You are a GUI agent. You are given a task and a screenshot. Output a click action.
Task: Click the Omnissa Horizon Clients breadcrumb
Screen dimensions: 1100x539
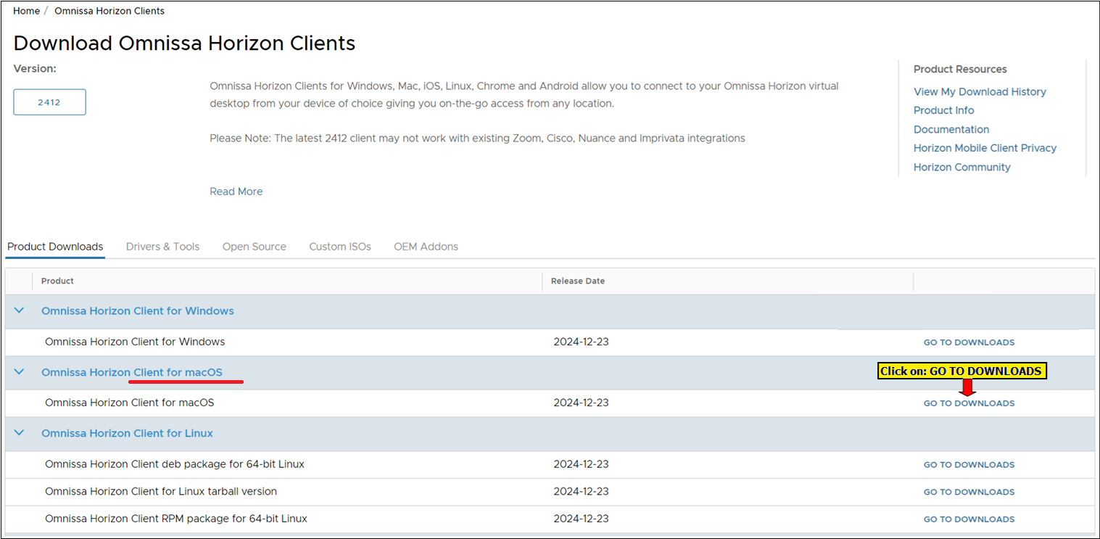tap(109, 11)
